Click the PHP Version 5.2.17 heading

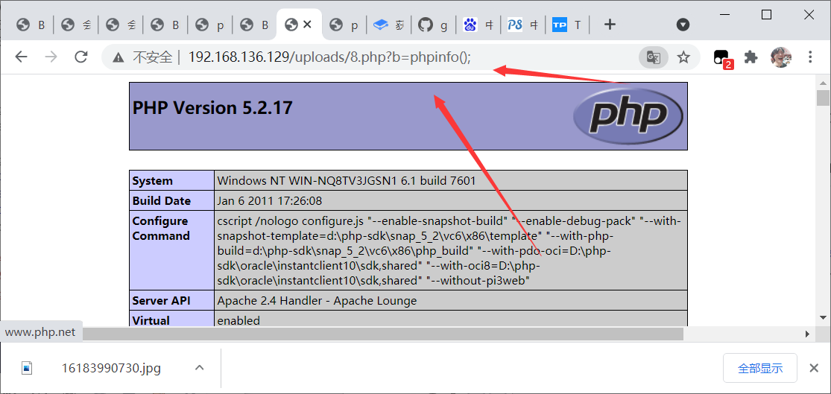[212, 107]
